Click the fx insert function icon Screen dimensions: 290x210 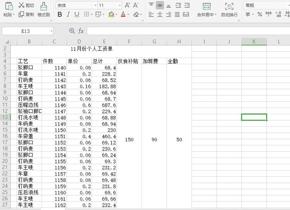click(x=81, y=31)
